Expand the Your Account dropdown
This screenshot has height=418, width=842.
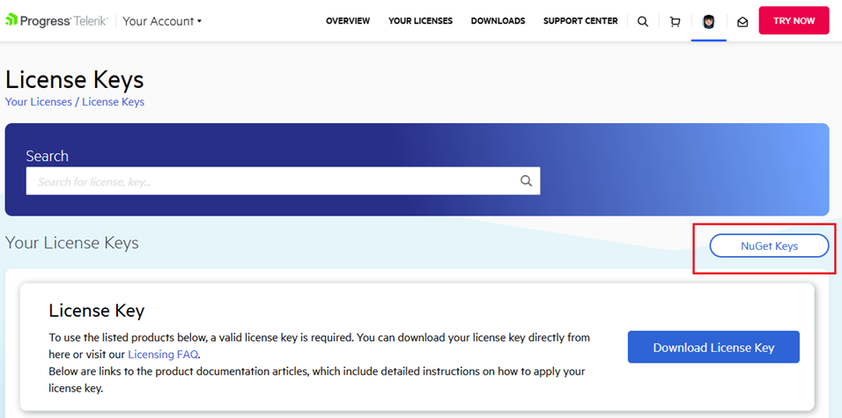click(x=162, y=21)
